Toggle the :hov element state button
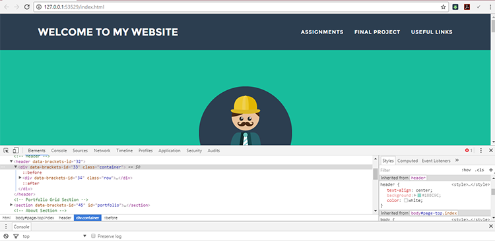The image size is (495, 241). tap(466, 170)
